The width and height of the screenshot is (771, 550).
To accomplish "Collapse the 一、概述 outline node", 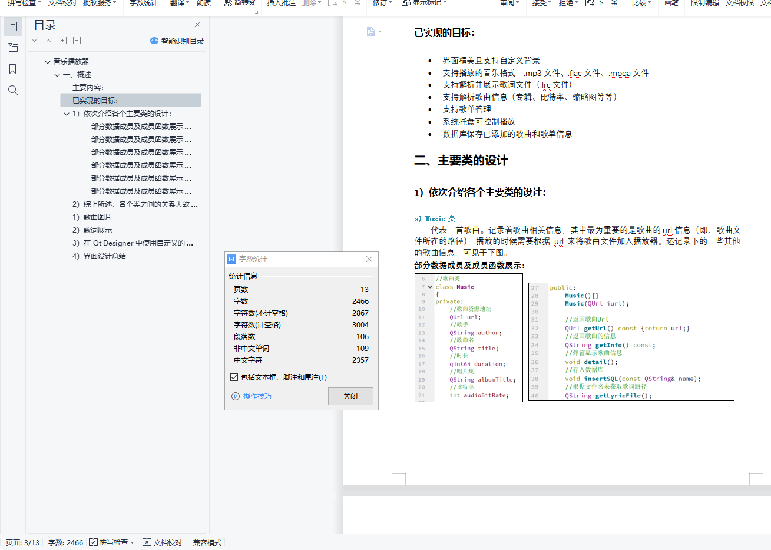I will pyautogui.click(x=57, y=75).
